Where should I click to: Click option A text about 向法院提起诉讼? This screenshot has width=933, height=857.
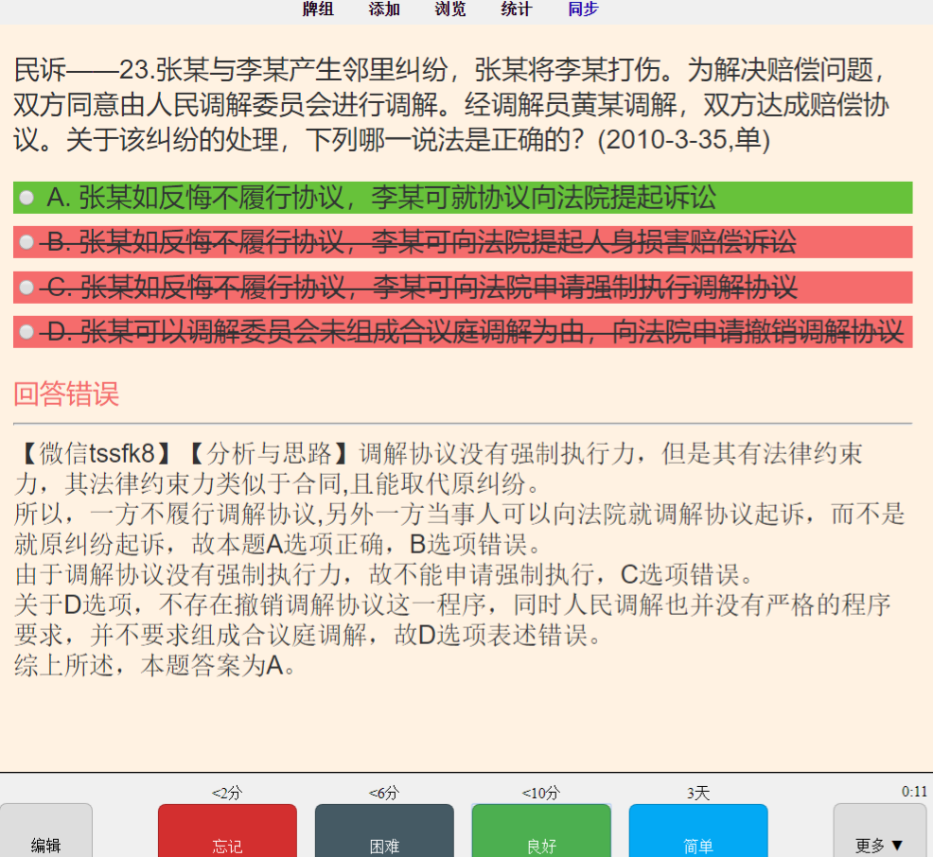coord(381,198)
